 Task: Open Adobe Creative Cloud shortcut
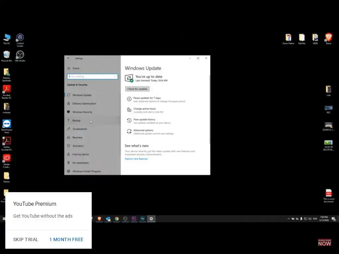[x=7, y=161]
